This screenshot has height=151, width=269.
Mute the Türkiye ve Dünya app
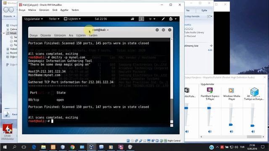tap(253, 131)
